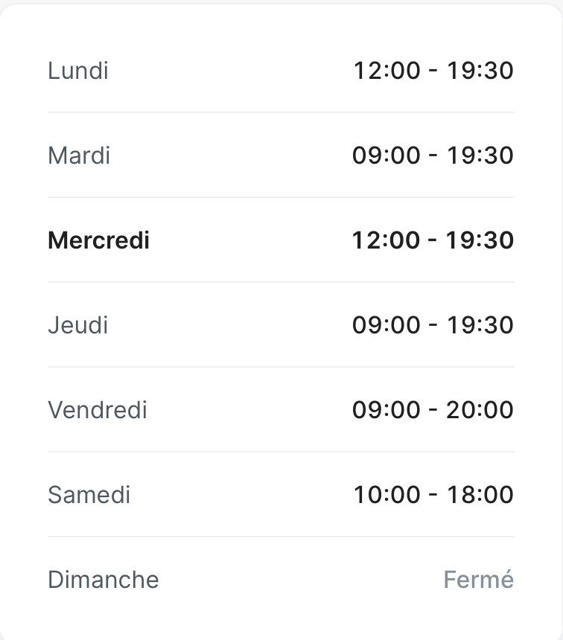
Task: Click the 09:00 opening time on Mardi
Action: (386, 156)
